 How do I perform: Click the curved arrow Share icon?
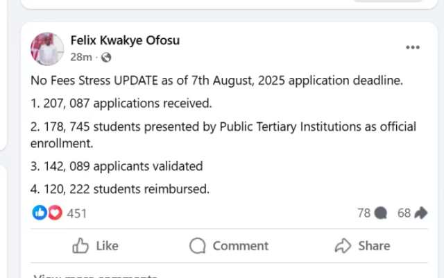coord(343,245)
